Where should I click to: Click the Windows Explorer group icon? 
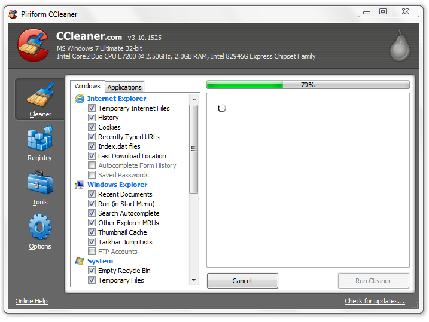point(80,185)
